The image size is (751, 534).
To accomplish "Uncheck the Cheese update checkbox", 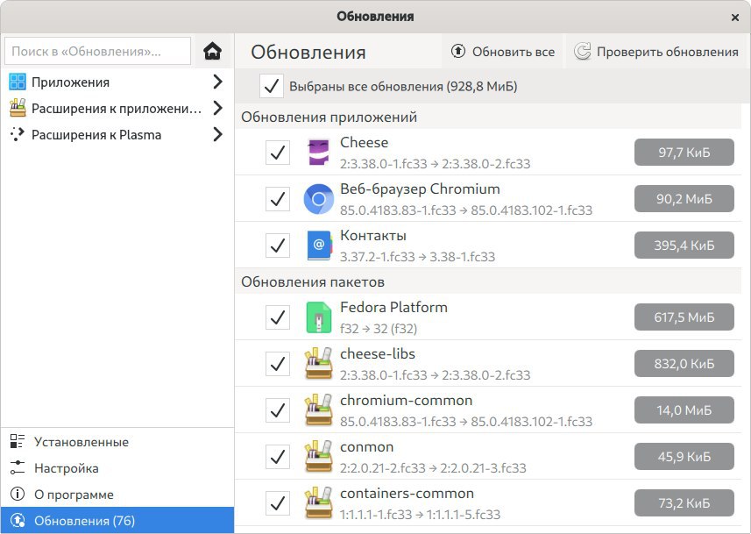I will [x=278, y=153].
